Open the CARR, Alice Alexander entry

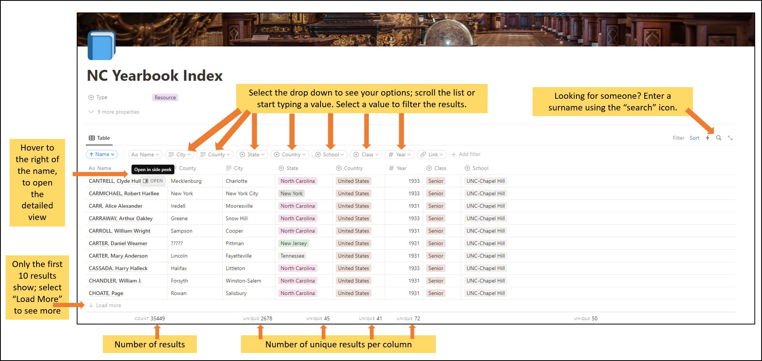116,206
